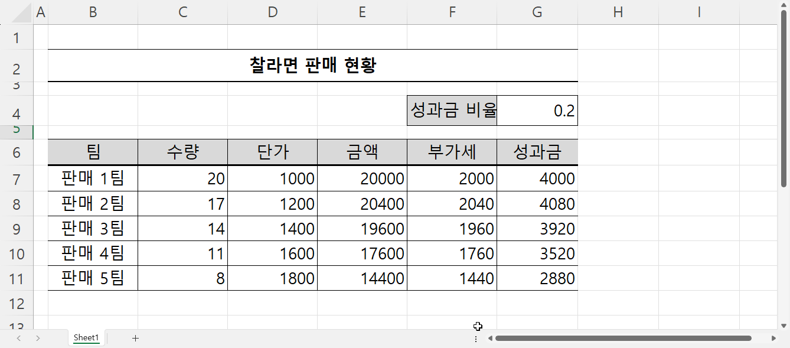Select row 12 header
The width and height of the screenshot is (790, 348).
point(17,303)
